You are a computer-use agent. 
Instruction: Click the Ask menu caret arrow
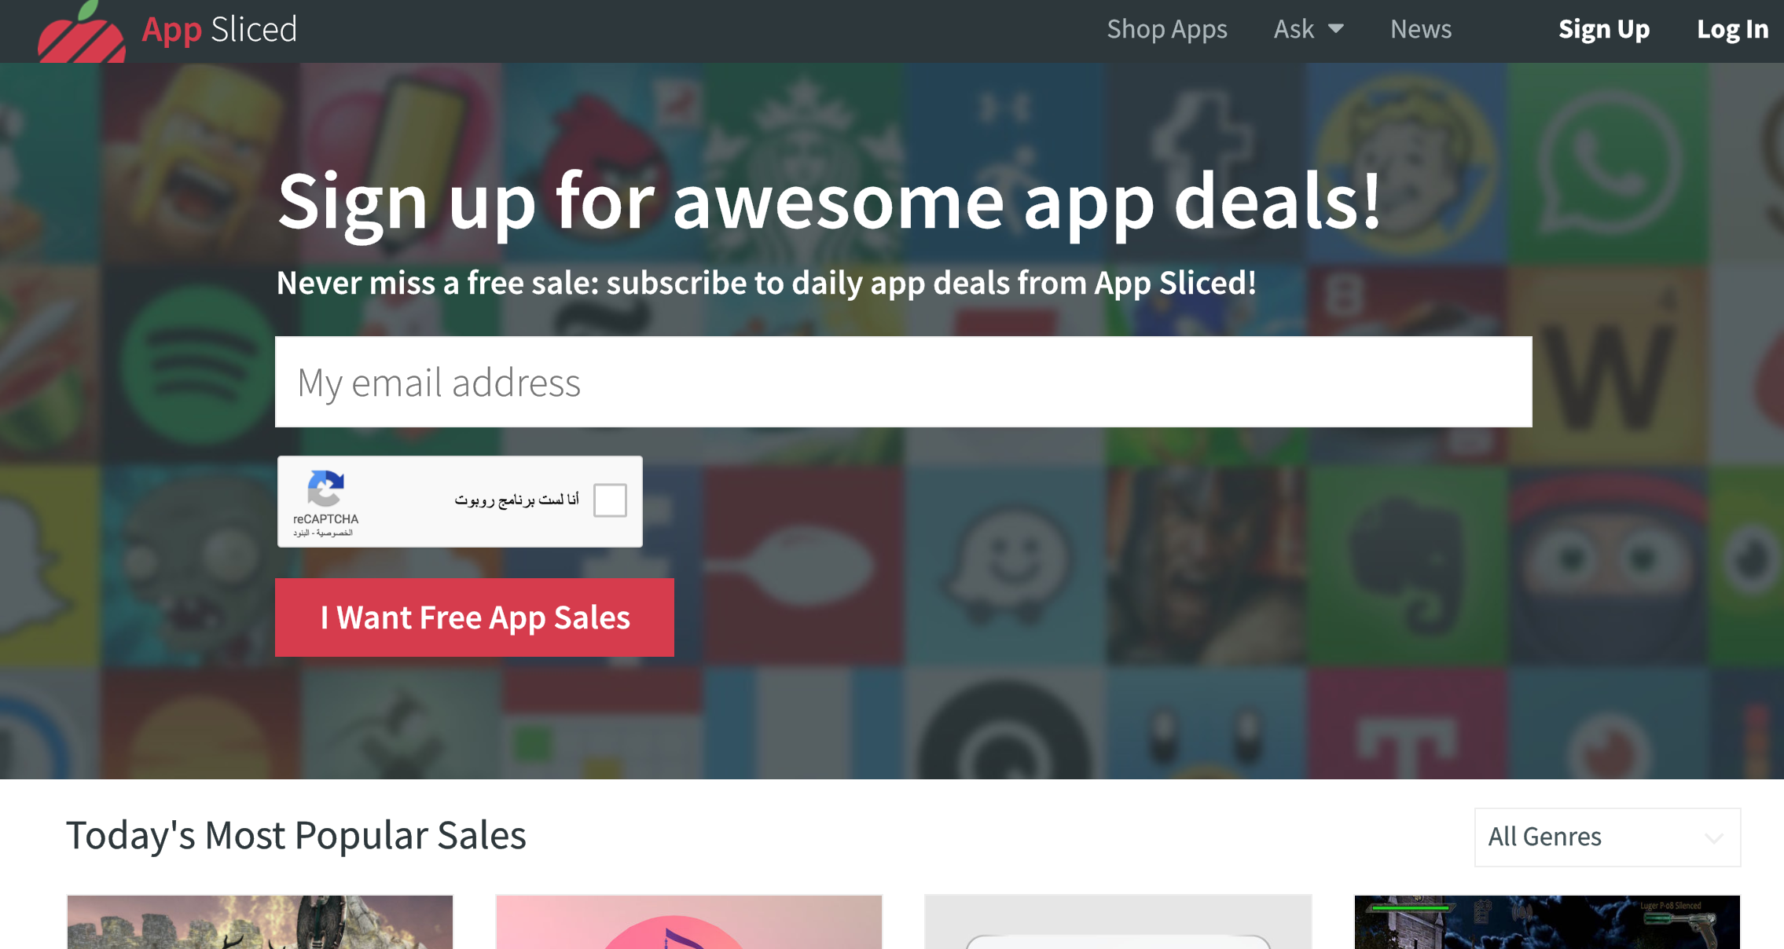point(1336,29)
